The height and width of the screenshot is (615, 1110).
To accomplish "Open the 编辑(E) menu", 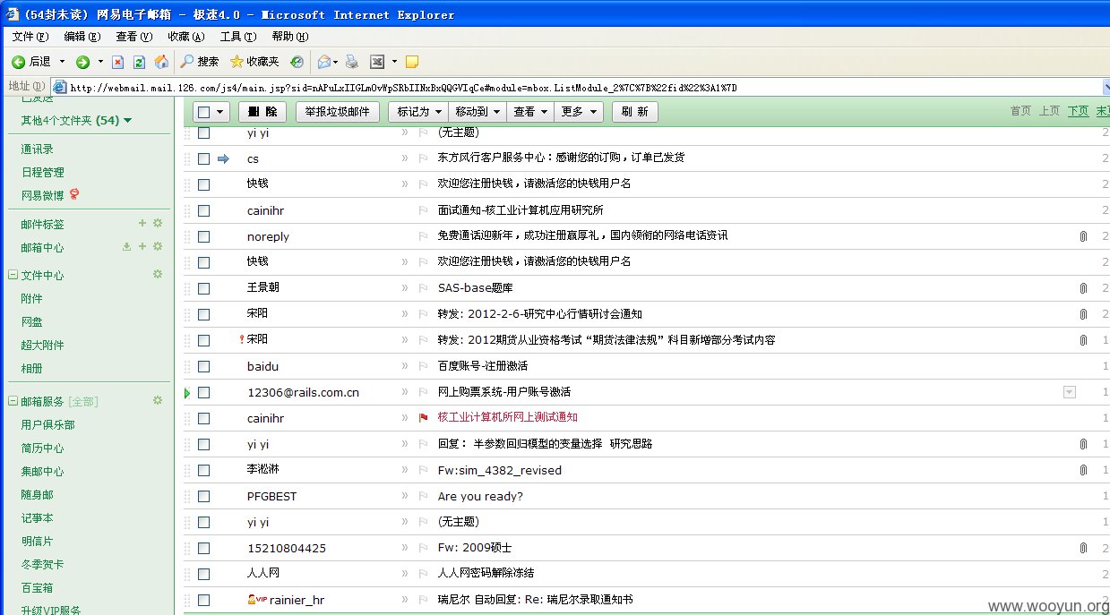I will 82,37.
